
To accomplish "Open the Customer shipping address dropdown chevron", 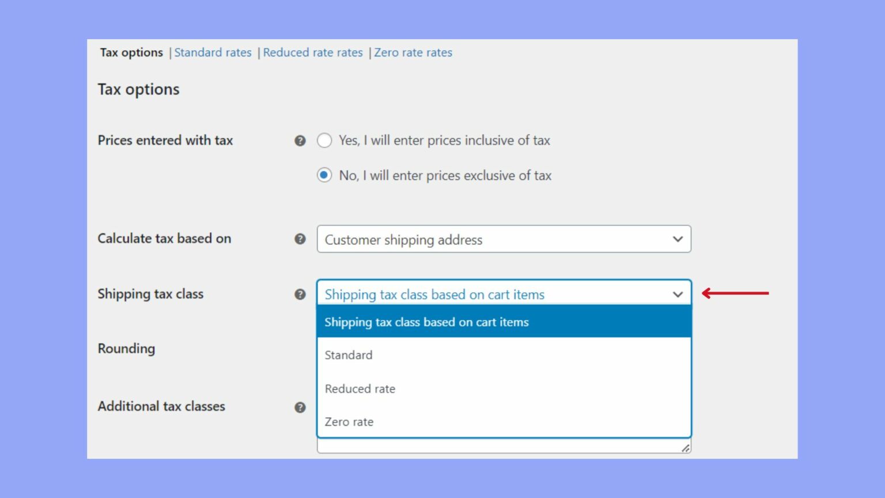I will [678, 238].
